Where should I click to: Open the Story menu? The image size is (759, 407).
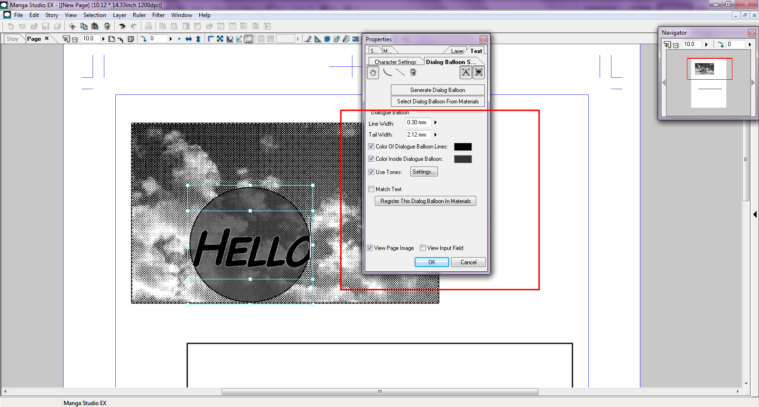pos(52,15)
